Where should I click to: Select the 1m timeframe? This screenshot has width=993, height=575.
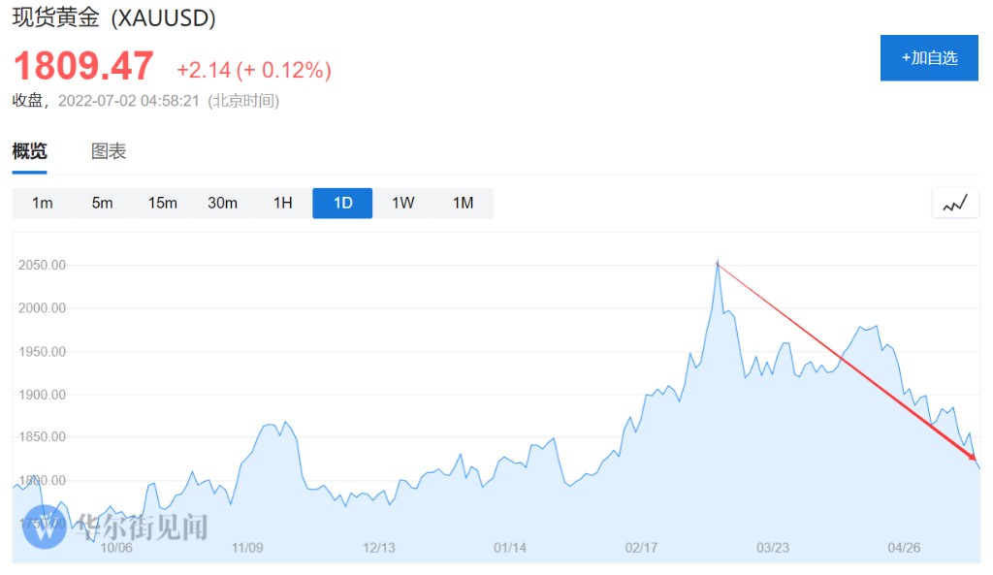42,204
